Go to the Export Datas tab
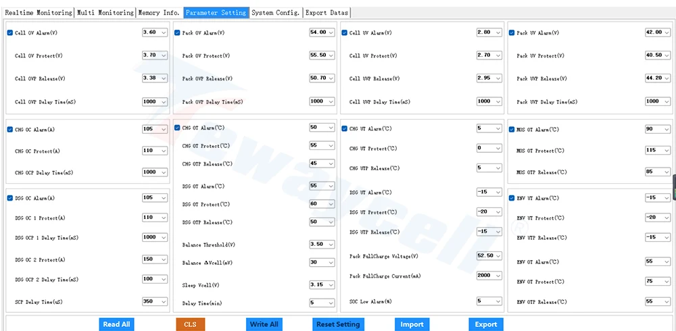The width and height of the screenshot is (676, 331). pos(327,13)
